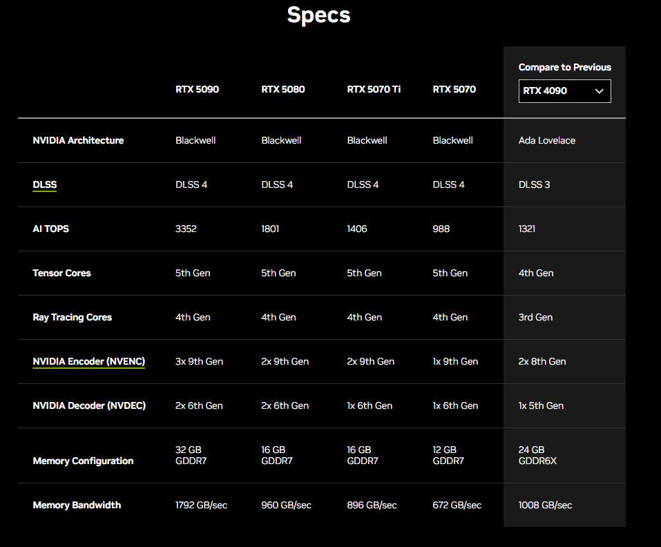661x547 pixels.
Task: Click the 1008 GB/sec bandwidth cell
Action: click(x=545, y=506)
